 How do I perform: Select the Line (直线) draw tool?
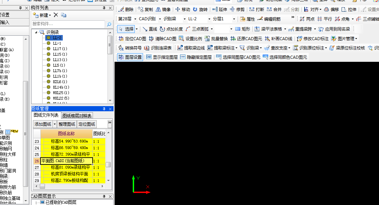[150, 29]
